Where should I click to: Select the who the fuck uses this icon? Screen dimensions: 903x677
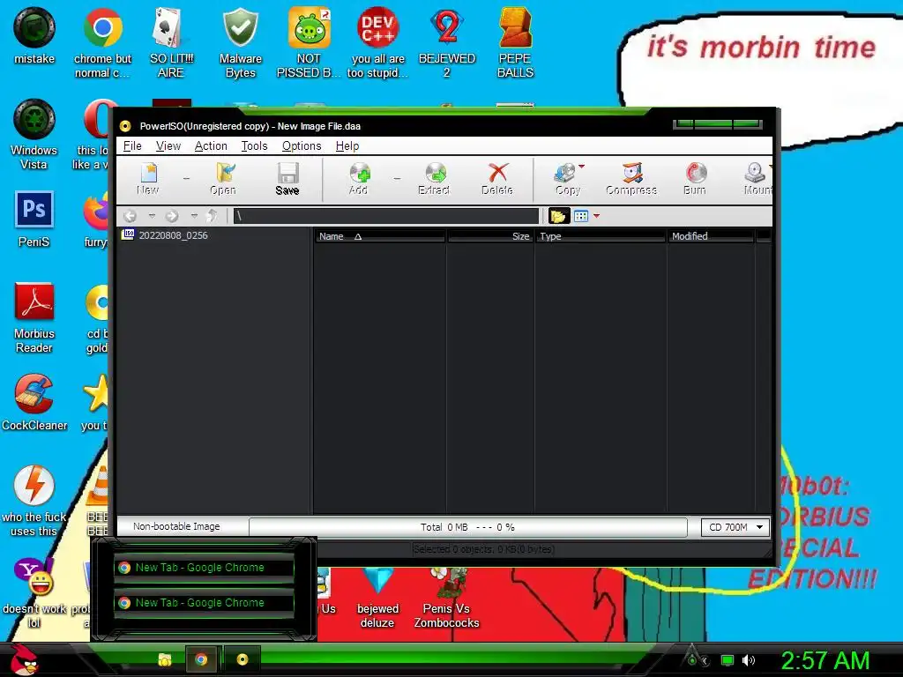[34, 501]
